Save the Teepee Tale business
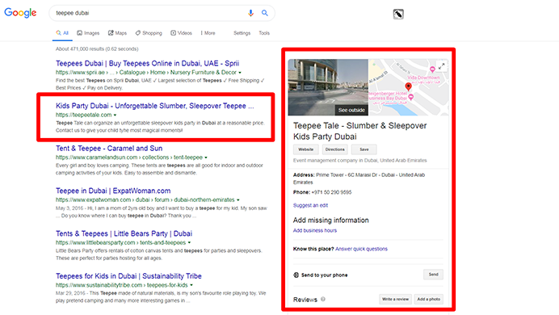This screenshot has height=315, width=559. tap(364, 149)
